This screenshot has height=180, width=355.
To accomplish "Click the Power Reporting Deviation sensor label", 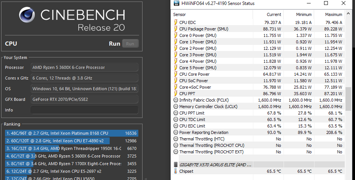I will (x=204, y=132).
